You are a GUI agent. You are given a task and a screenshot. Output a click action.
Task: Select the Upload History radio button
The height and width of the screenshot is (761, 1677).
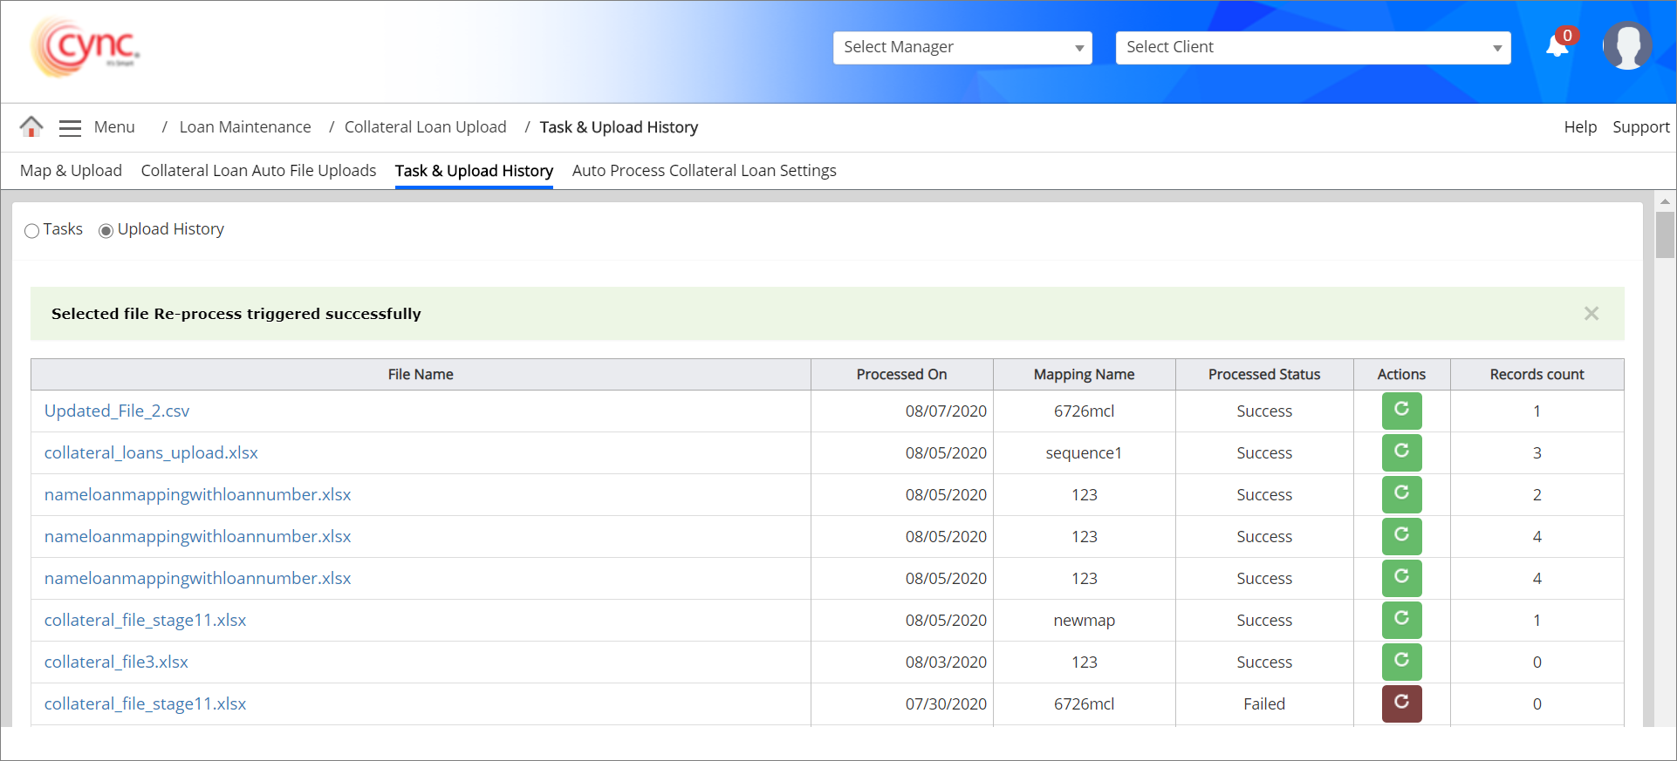tap(106, 231)
